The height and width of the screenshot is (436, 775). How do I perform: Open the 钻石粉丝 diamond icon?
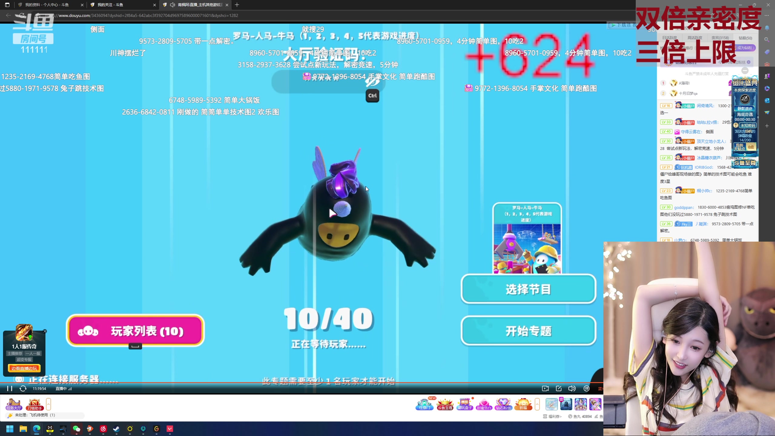click(x=503, y=405)
